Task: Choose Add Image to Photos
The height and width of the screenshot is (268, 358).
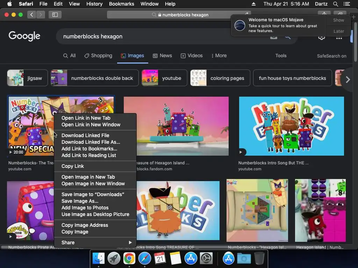Action: click(x=95, y=208)
